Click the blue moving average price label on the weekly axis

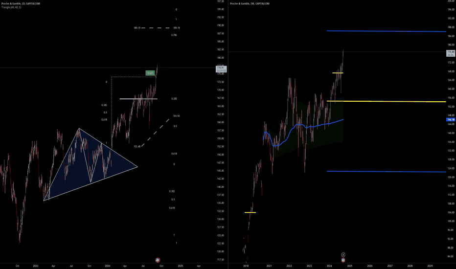tap(451, 119)
